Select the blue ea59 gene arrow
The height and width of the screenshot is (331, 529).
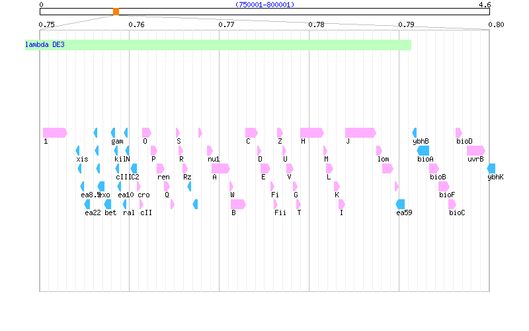[x=400, y=204]
